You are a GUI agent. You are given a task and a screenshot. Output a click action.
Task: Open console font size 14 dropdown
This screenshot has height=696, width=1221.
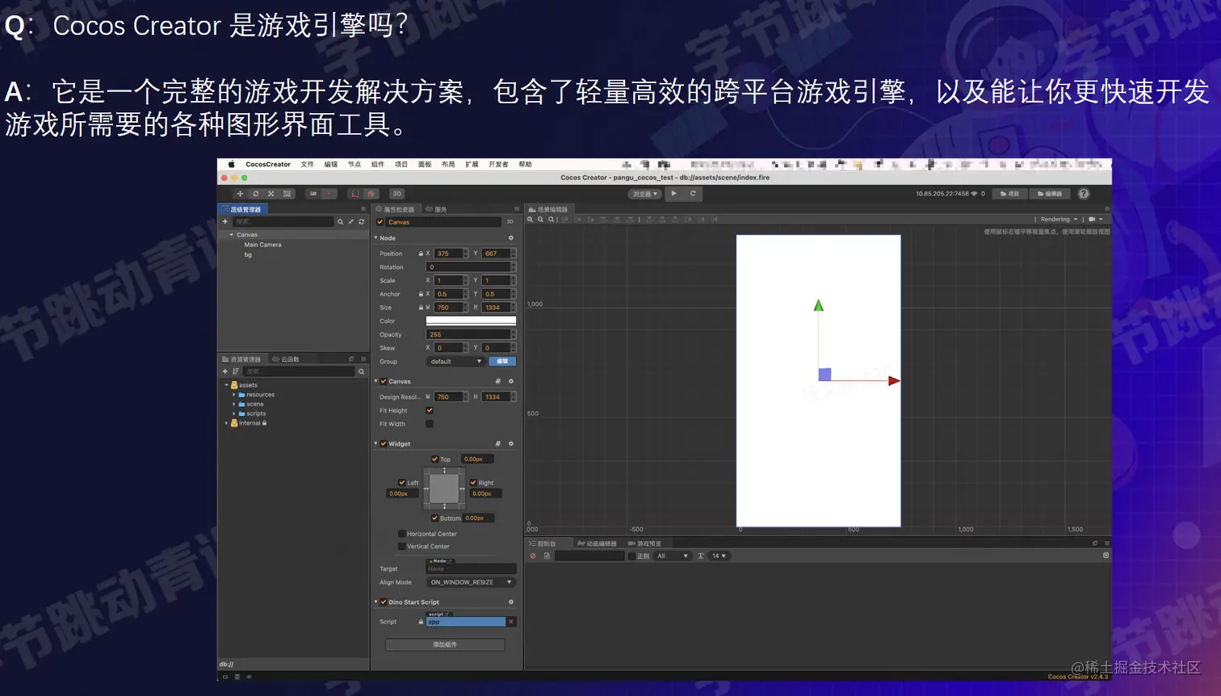point(719,556)
